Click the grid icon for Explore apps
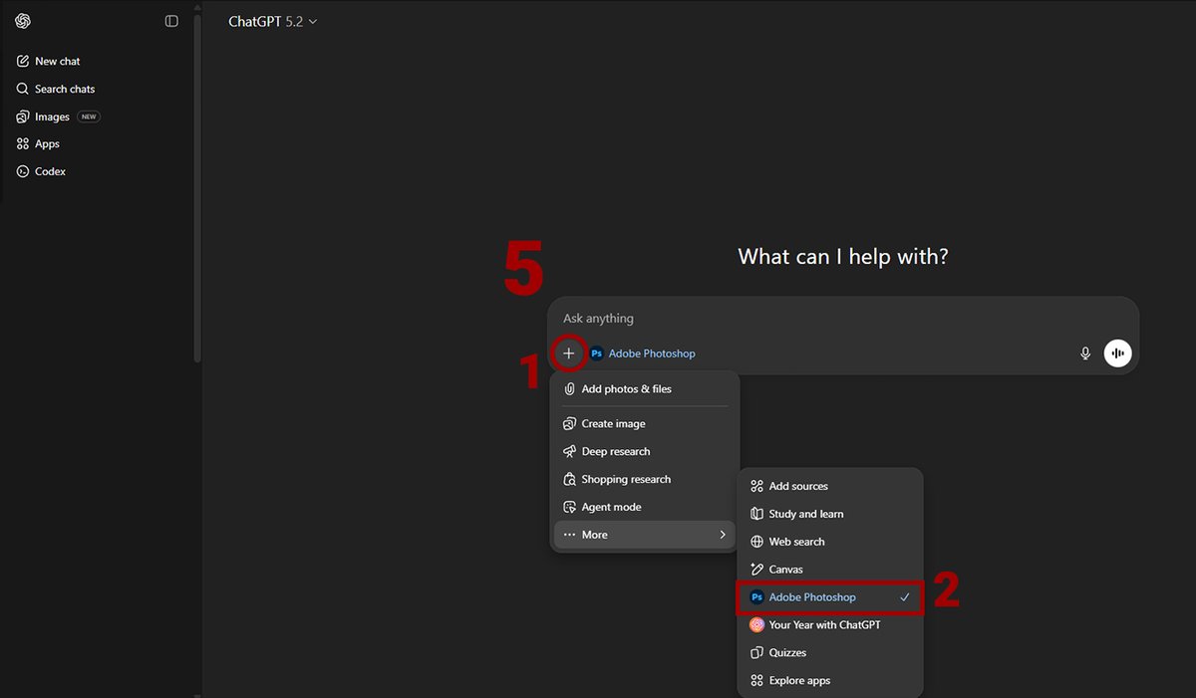 (x=756, y=681)
